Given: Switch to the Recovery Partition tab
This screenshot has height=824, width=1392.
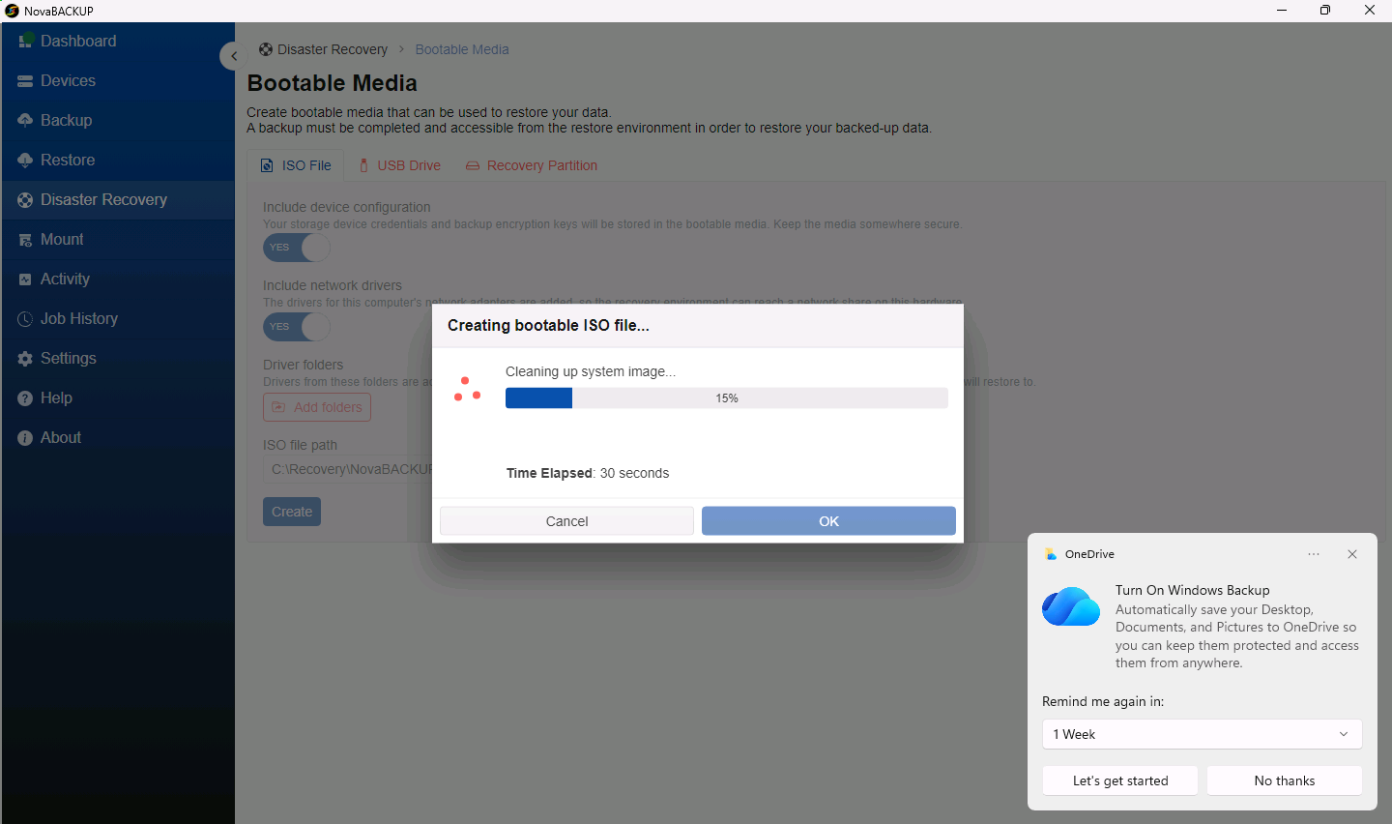Looking at the screenshot, I should [x=532, y=165].
